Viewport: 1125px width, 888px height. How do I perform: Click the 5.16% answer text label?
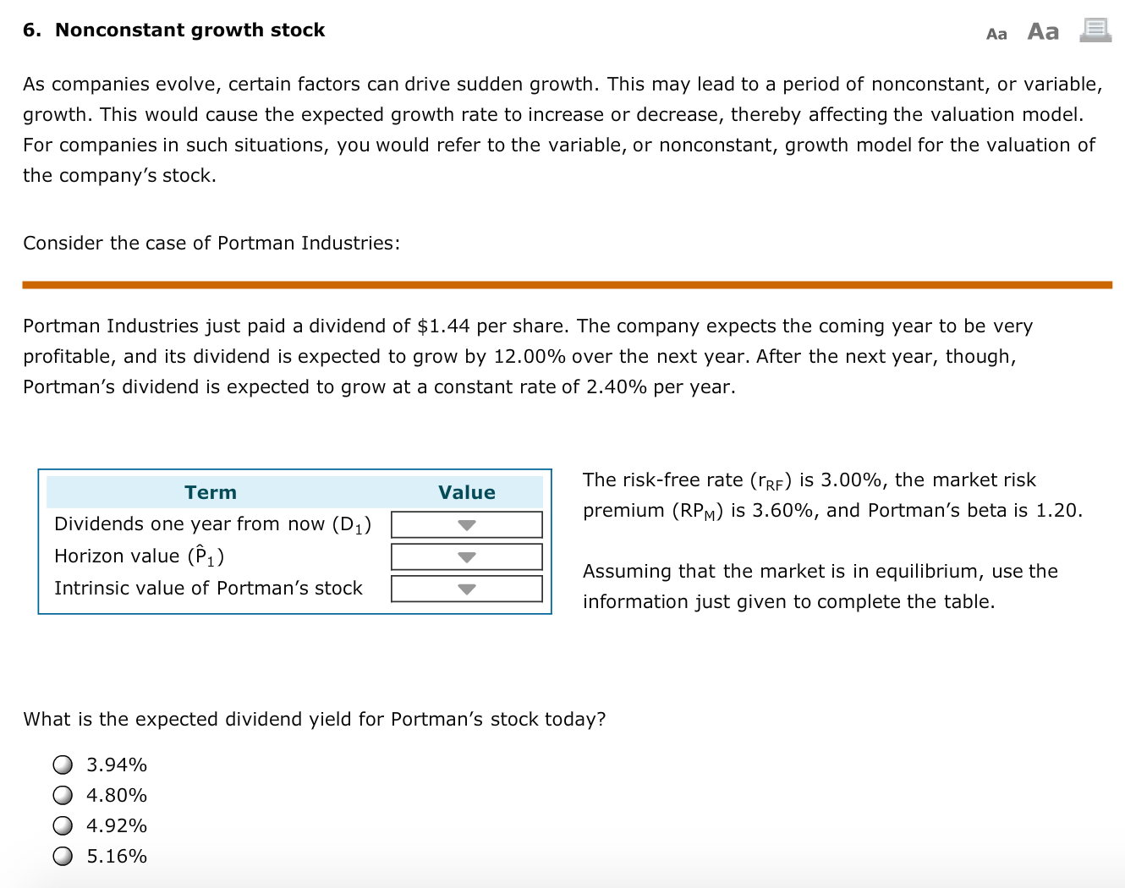[117, 856]
